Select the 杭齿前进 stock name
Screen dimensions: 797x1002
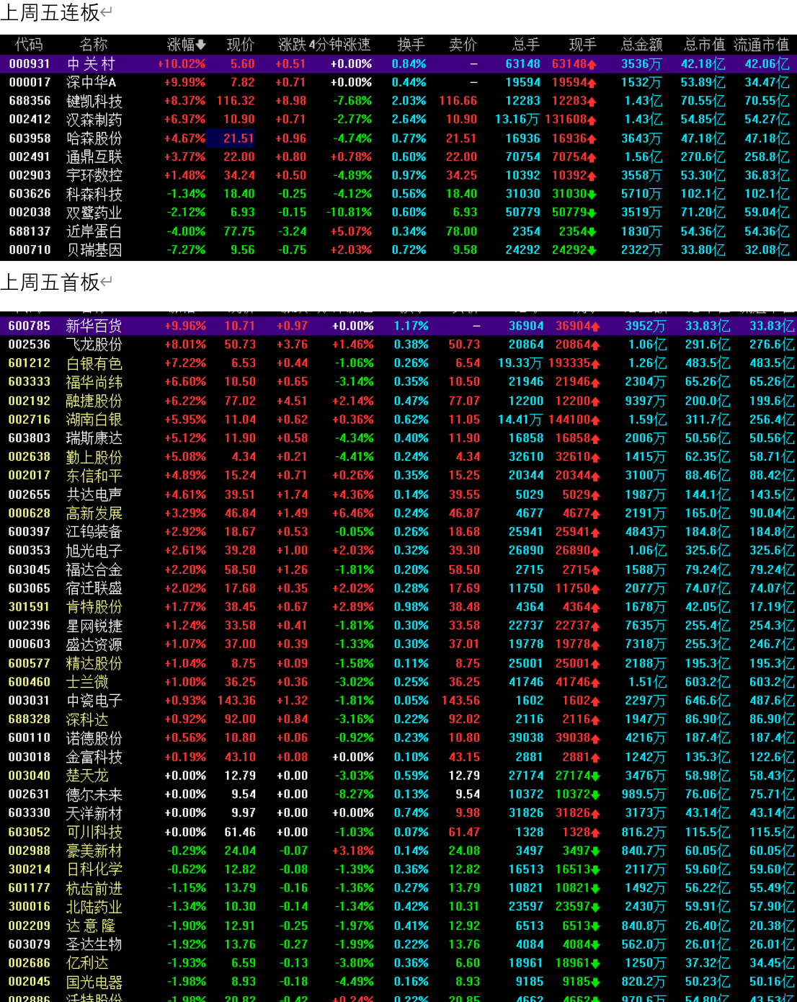coord(94,888)
